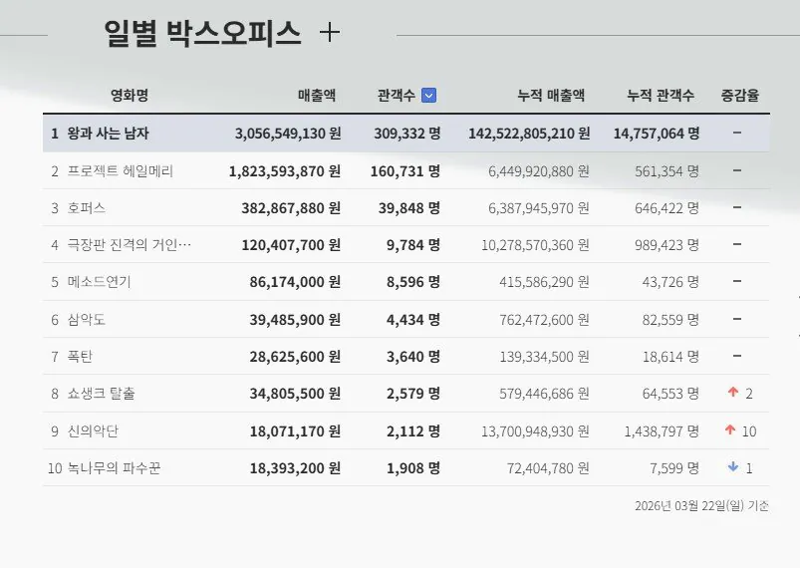The height and width of the screenshot is (568, 800).
Task: Click the 매출액 column header
Action: (x=317, y=96)
